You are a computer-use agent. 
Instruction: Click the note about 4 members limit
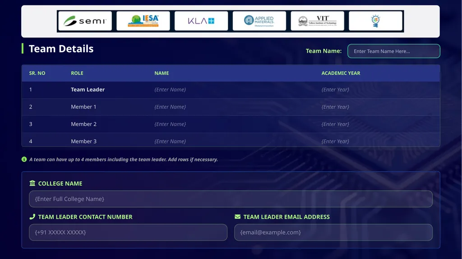click(x=124, y=159)
